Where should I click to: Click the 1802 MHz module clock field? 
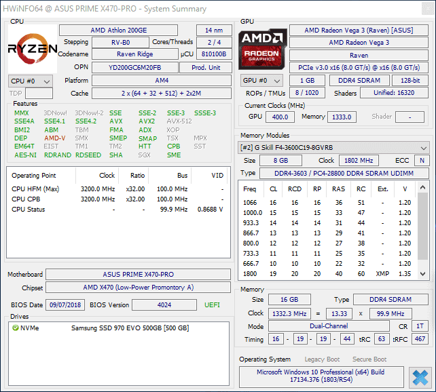(x=359, y=161)
